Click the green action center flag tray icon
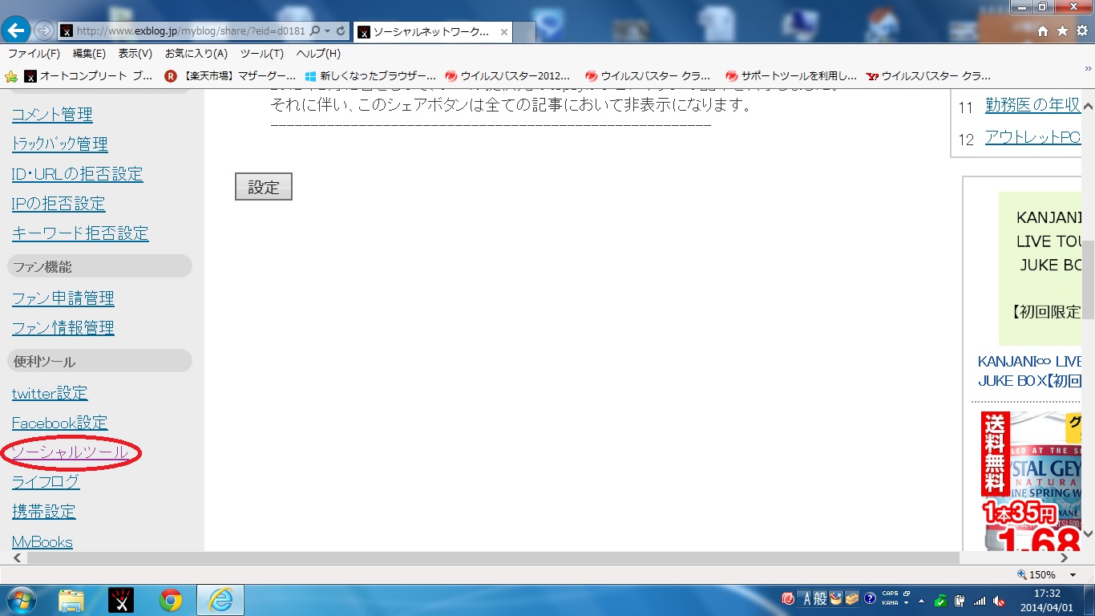The width and height of the screenshot is (1095, 616). pyautogui.click(x=941, y=600)
